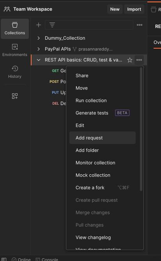The image size is (161, 261).
Task: Open the three-dot options above collections list
Action: (x=140, y=25)
